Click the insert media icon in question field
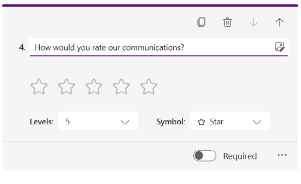 point(279,47)
